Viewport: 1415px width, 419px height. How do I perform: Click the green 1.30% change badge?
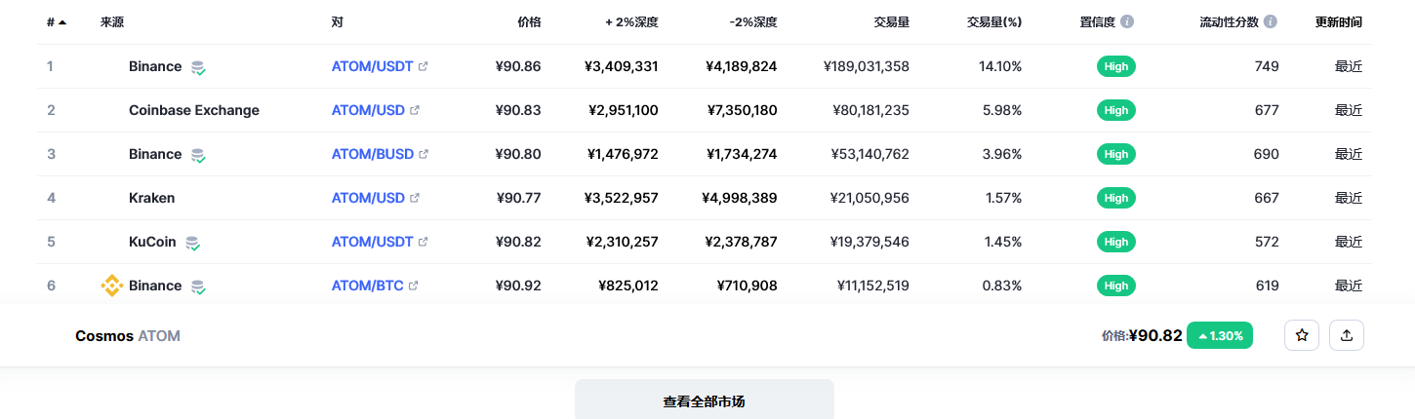pos(1220,335)
